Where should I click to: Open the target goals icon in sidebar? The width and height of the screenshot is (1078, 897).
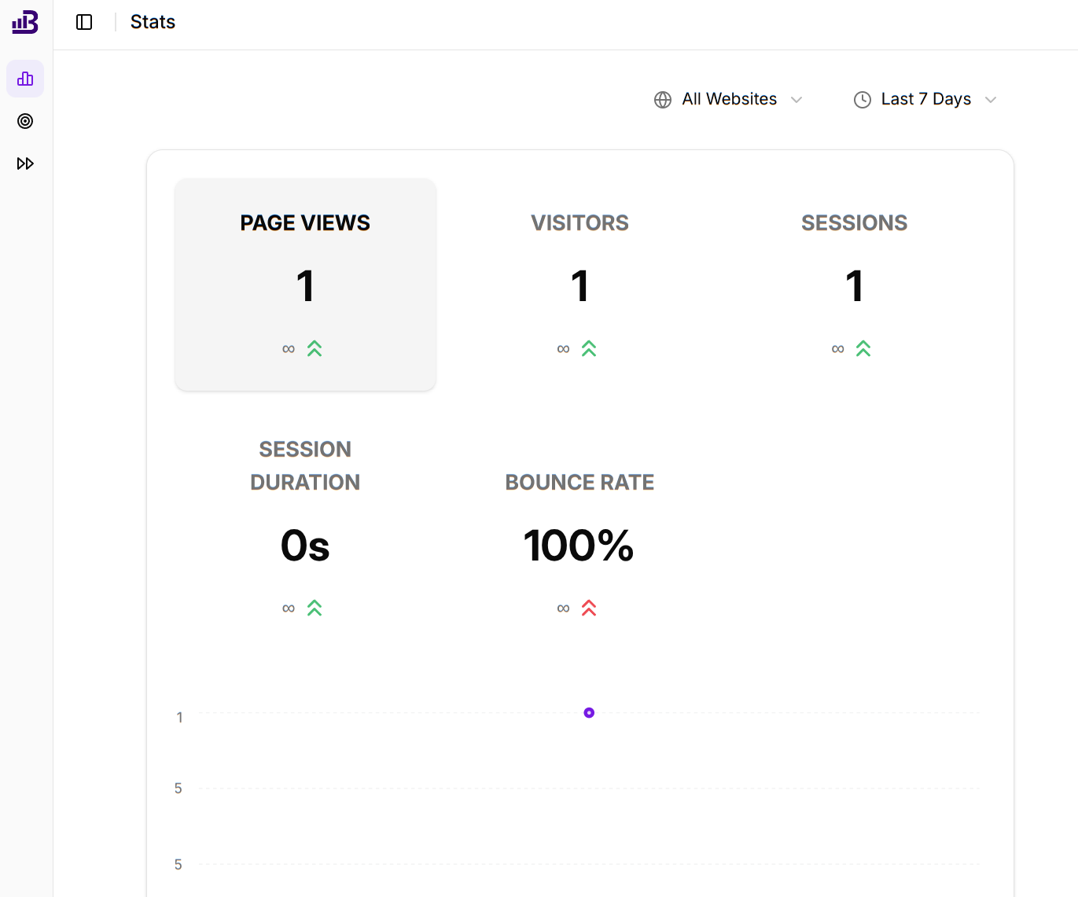(25, 121)
